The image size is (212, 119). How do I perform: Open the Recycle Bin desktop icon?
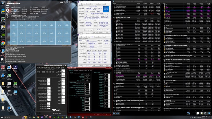pos(3,3)
